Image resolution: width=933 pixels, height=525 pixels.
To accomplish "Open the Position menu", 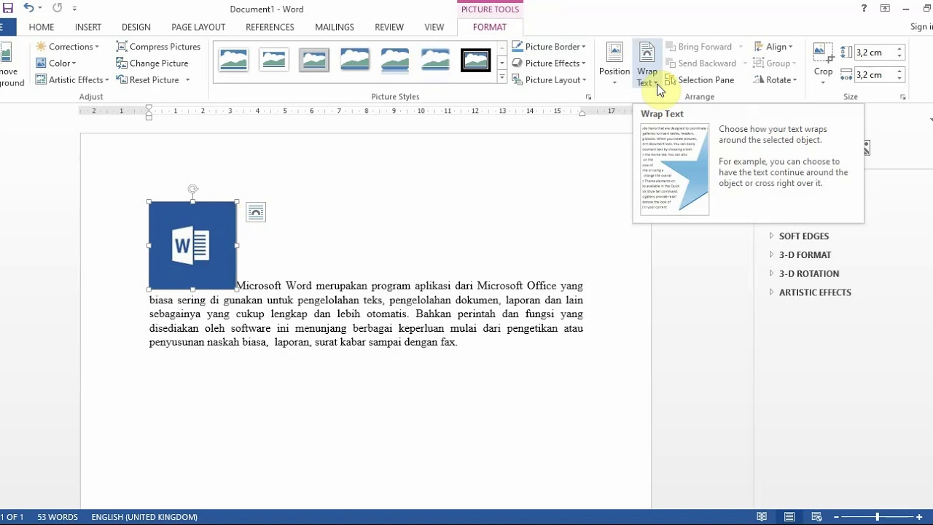I will [x=614, y=63].
